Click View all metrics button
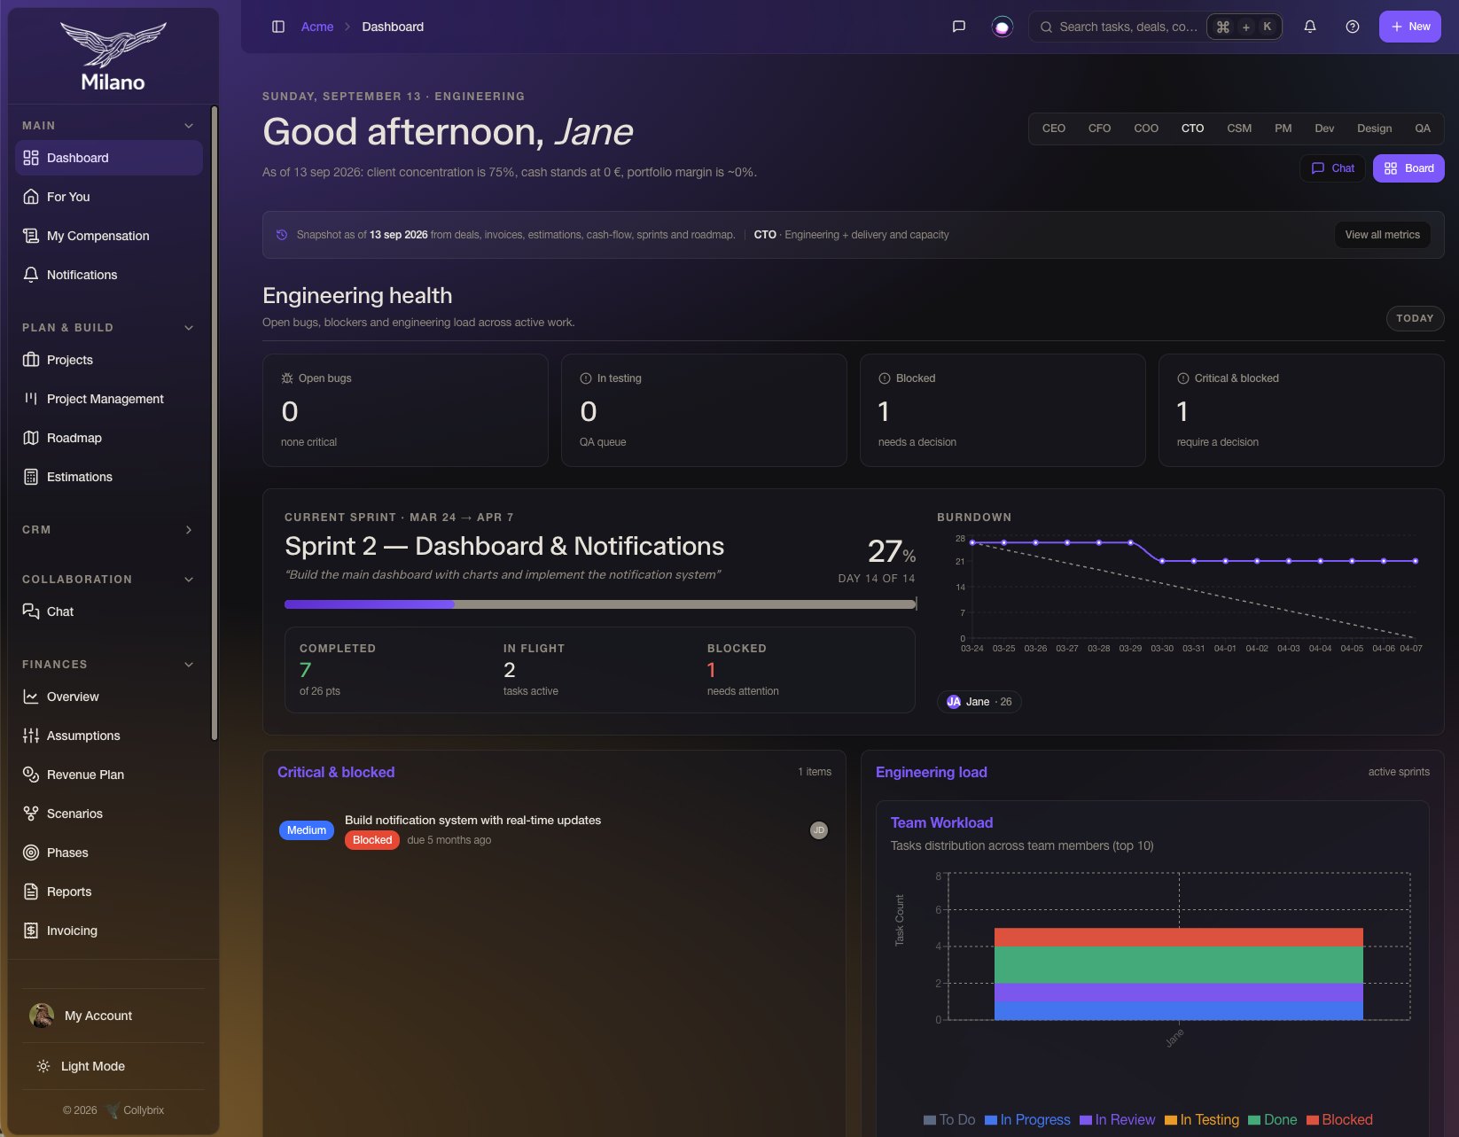 coord(1382,235)
